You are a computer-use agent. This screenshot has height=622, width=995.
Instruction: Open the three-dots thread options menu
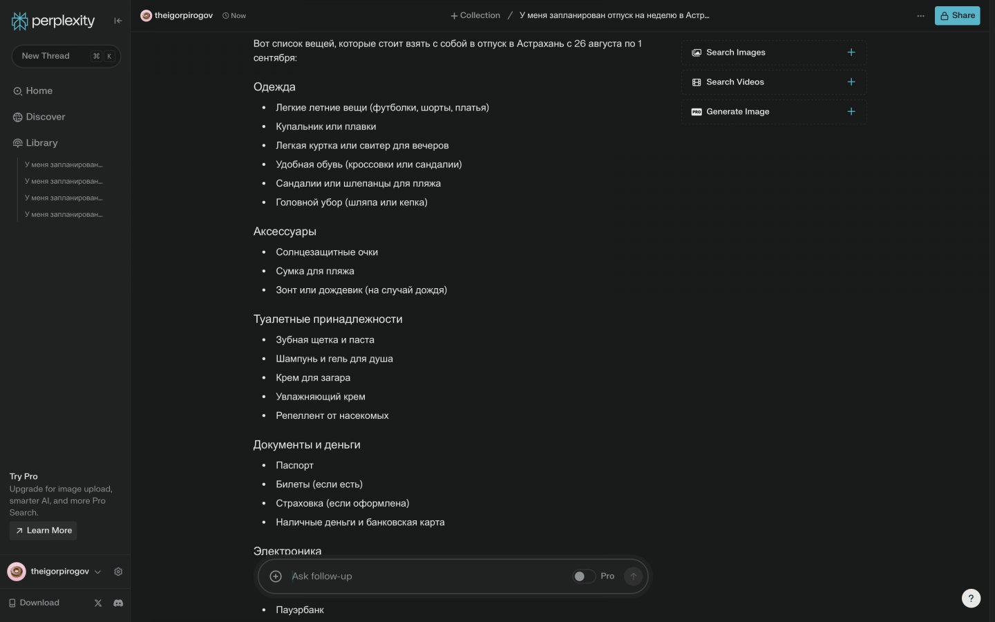tap(920, 16)
